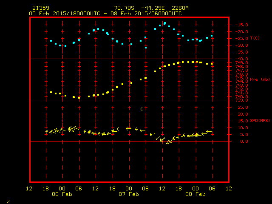Click the 06 Feb date label
Viewport: 272px width, 204px height.
click(62, 194)
